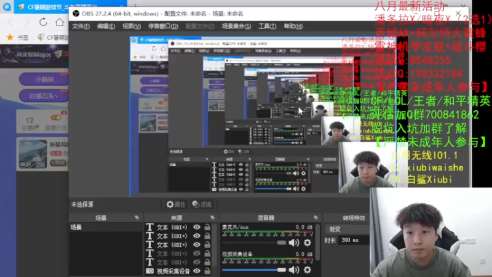Open the 鱼吧|公告 thumbnail card
Screen dimensions: 492x277
tap(33, 154)
